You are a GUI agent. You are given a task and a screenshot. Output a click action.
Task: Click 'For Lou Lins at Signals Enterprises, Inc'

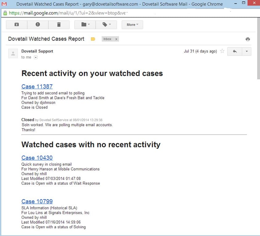[x=55, y=213]
